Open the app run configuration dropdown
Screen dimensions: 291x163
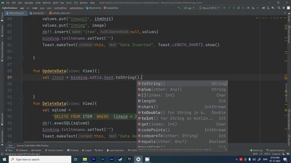(189, 8)
